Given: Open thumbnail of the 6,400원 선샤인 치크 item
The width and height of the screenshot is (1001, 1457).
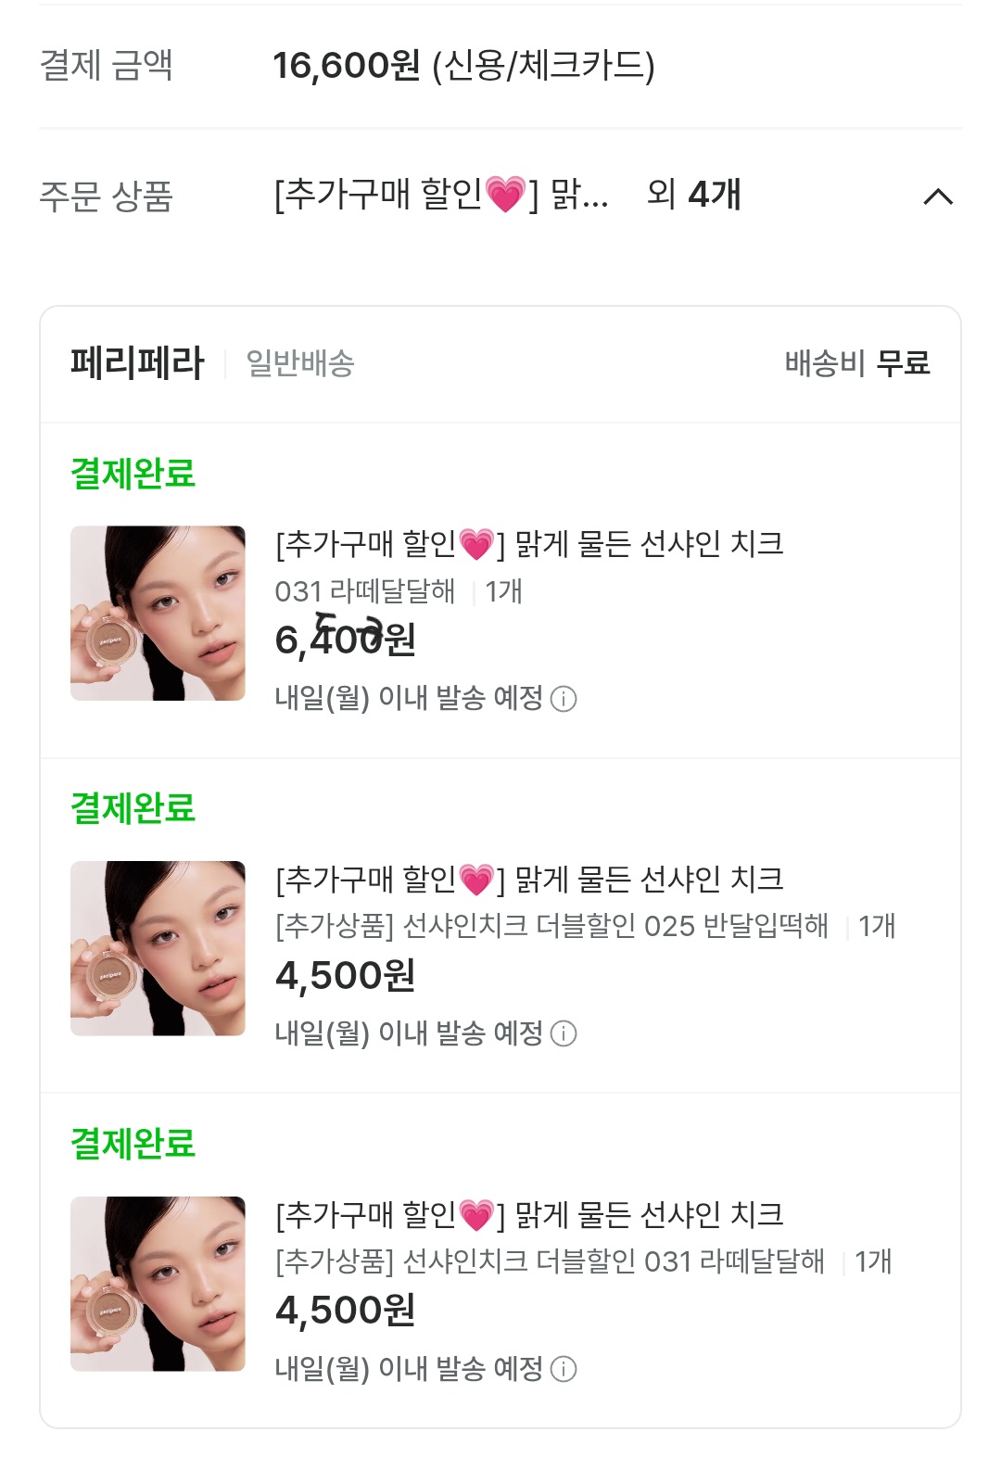Looking at the screenshot, I should [x=158, y=614].
